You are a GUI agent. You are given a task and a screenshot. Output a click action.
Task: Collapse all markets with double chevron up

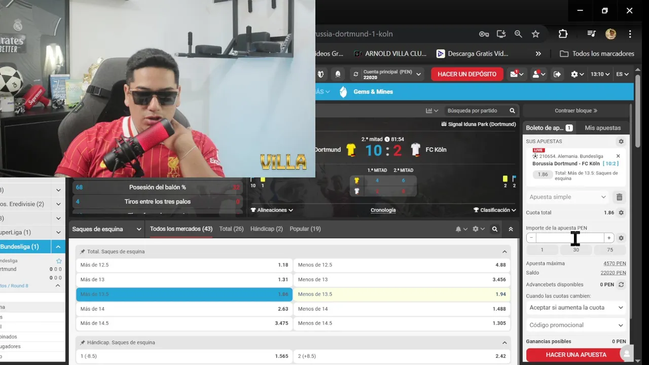[x=511, y=229]
